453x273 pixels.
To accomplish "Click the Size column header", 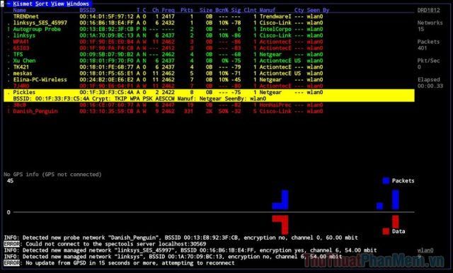I will (206, 10).
